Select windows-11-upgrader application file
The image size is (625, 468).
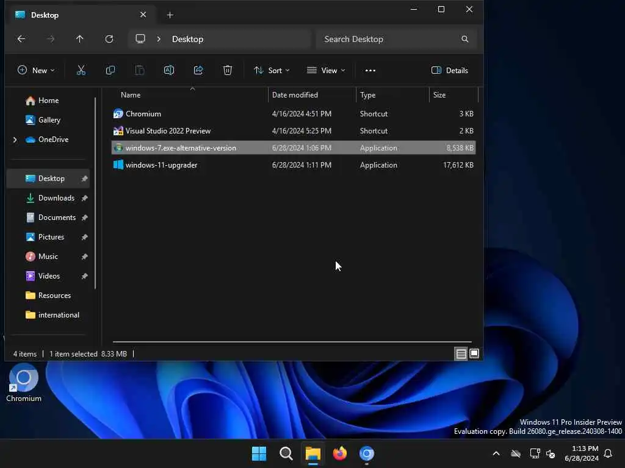[294, 165]
